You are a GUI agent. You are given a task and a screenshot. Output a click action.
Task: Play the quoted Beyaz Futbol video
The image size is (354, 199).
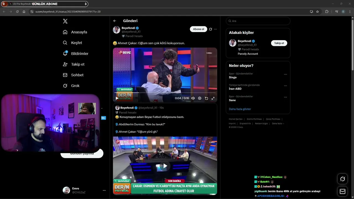[x=165, y=166]
